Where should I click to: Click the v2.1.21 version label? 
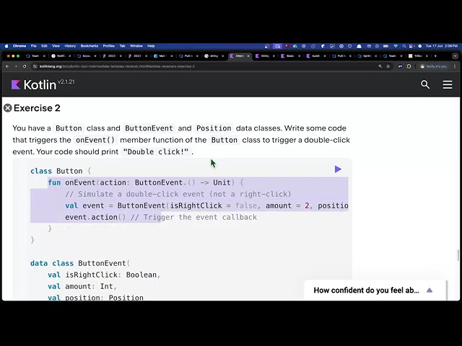point(66,81)
